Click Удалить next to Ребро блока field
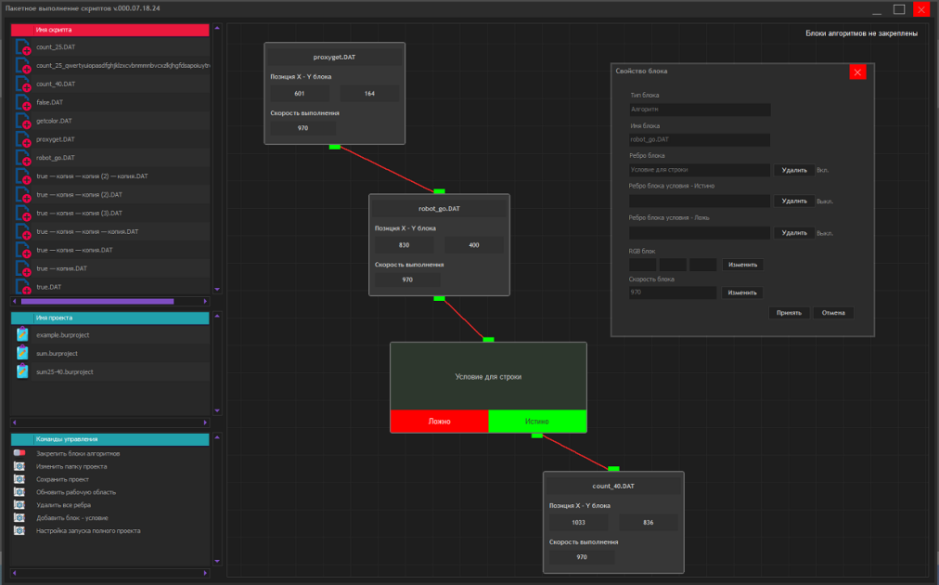This screenshot has width=939, height=585. coord(794,170)
